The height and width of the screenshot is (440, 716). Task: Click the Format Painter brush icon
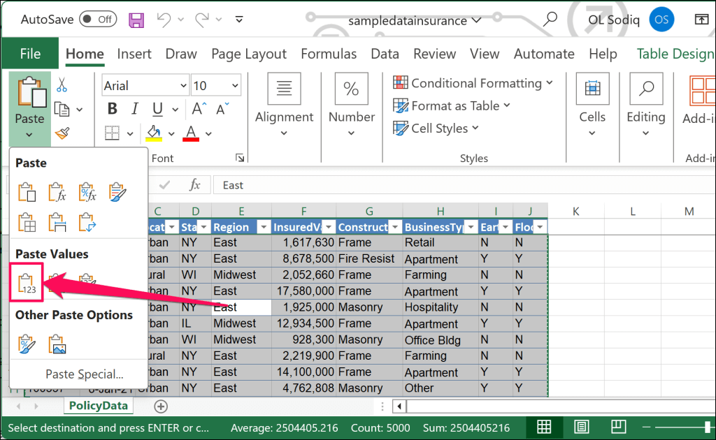(x=62, y=132)
